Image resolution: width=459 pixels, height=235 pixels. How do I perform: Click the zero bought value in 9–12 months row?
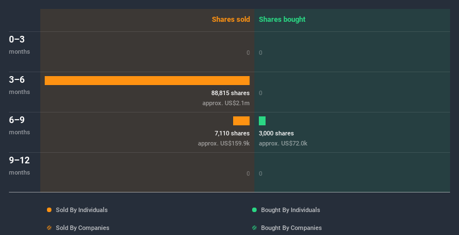click(x=261, y=173)
